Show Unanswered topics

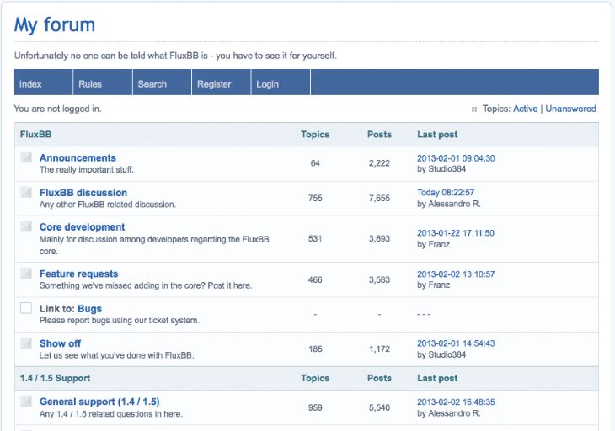pos(570,109)
